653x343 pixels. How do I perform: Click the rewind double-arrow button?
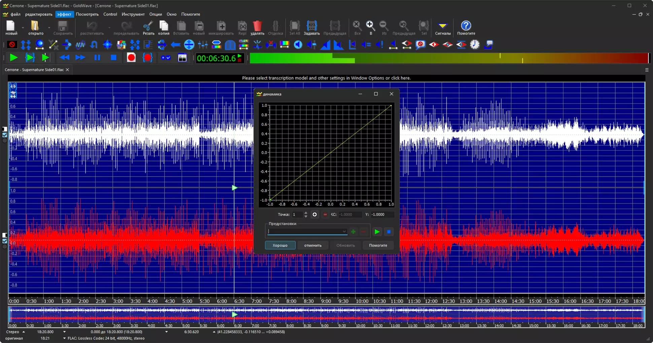[64, 58]
